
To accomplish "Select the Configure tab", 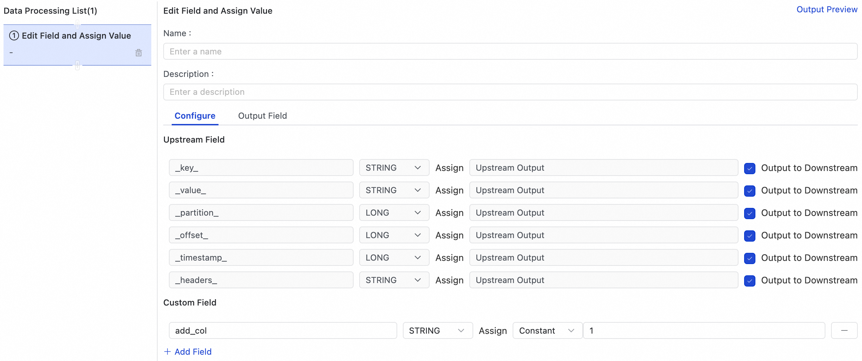I will (x=195, y=116).
